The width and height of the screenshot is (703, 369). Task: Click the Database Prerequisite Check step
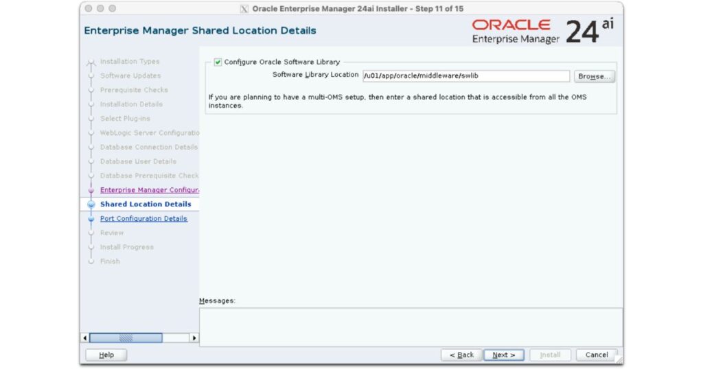coord(149,176)
